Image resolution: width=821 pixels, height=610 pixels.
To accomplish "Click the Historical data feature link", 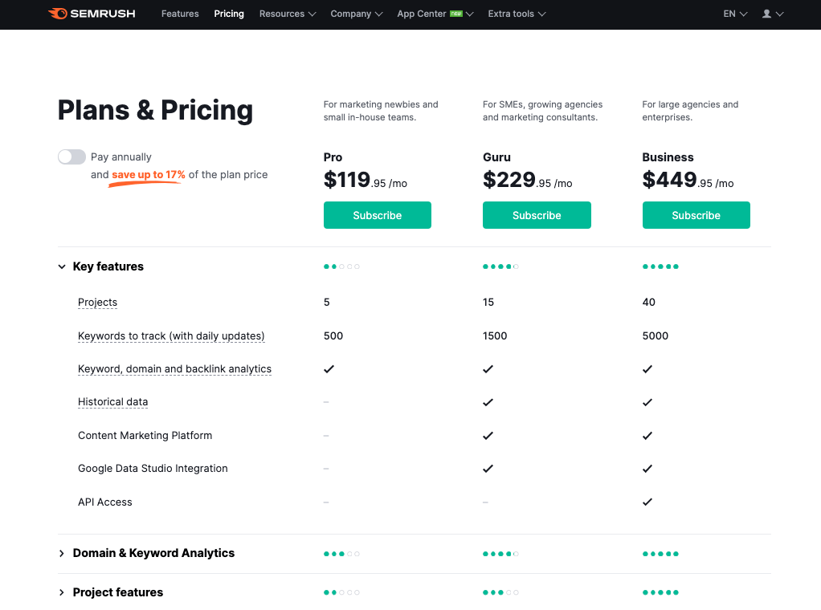I will pyautogui.click(x=113, y=402).
